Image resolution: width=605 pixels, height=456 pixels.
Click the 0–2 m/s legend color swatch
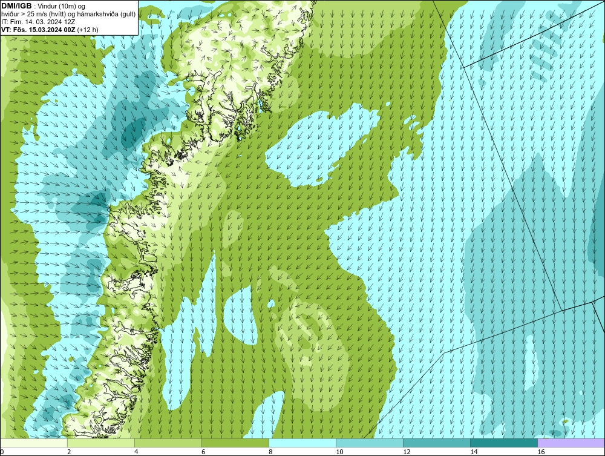[x=34, y=443]
